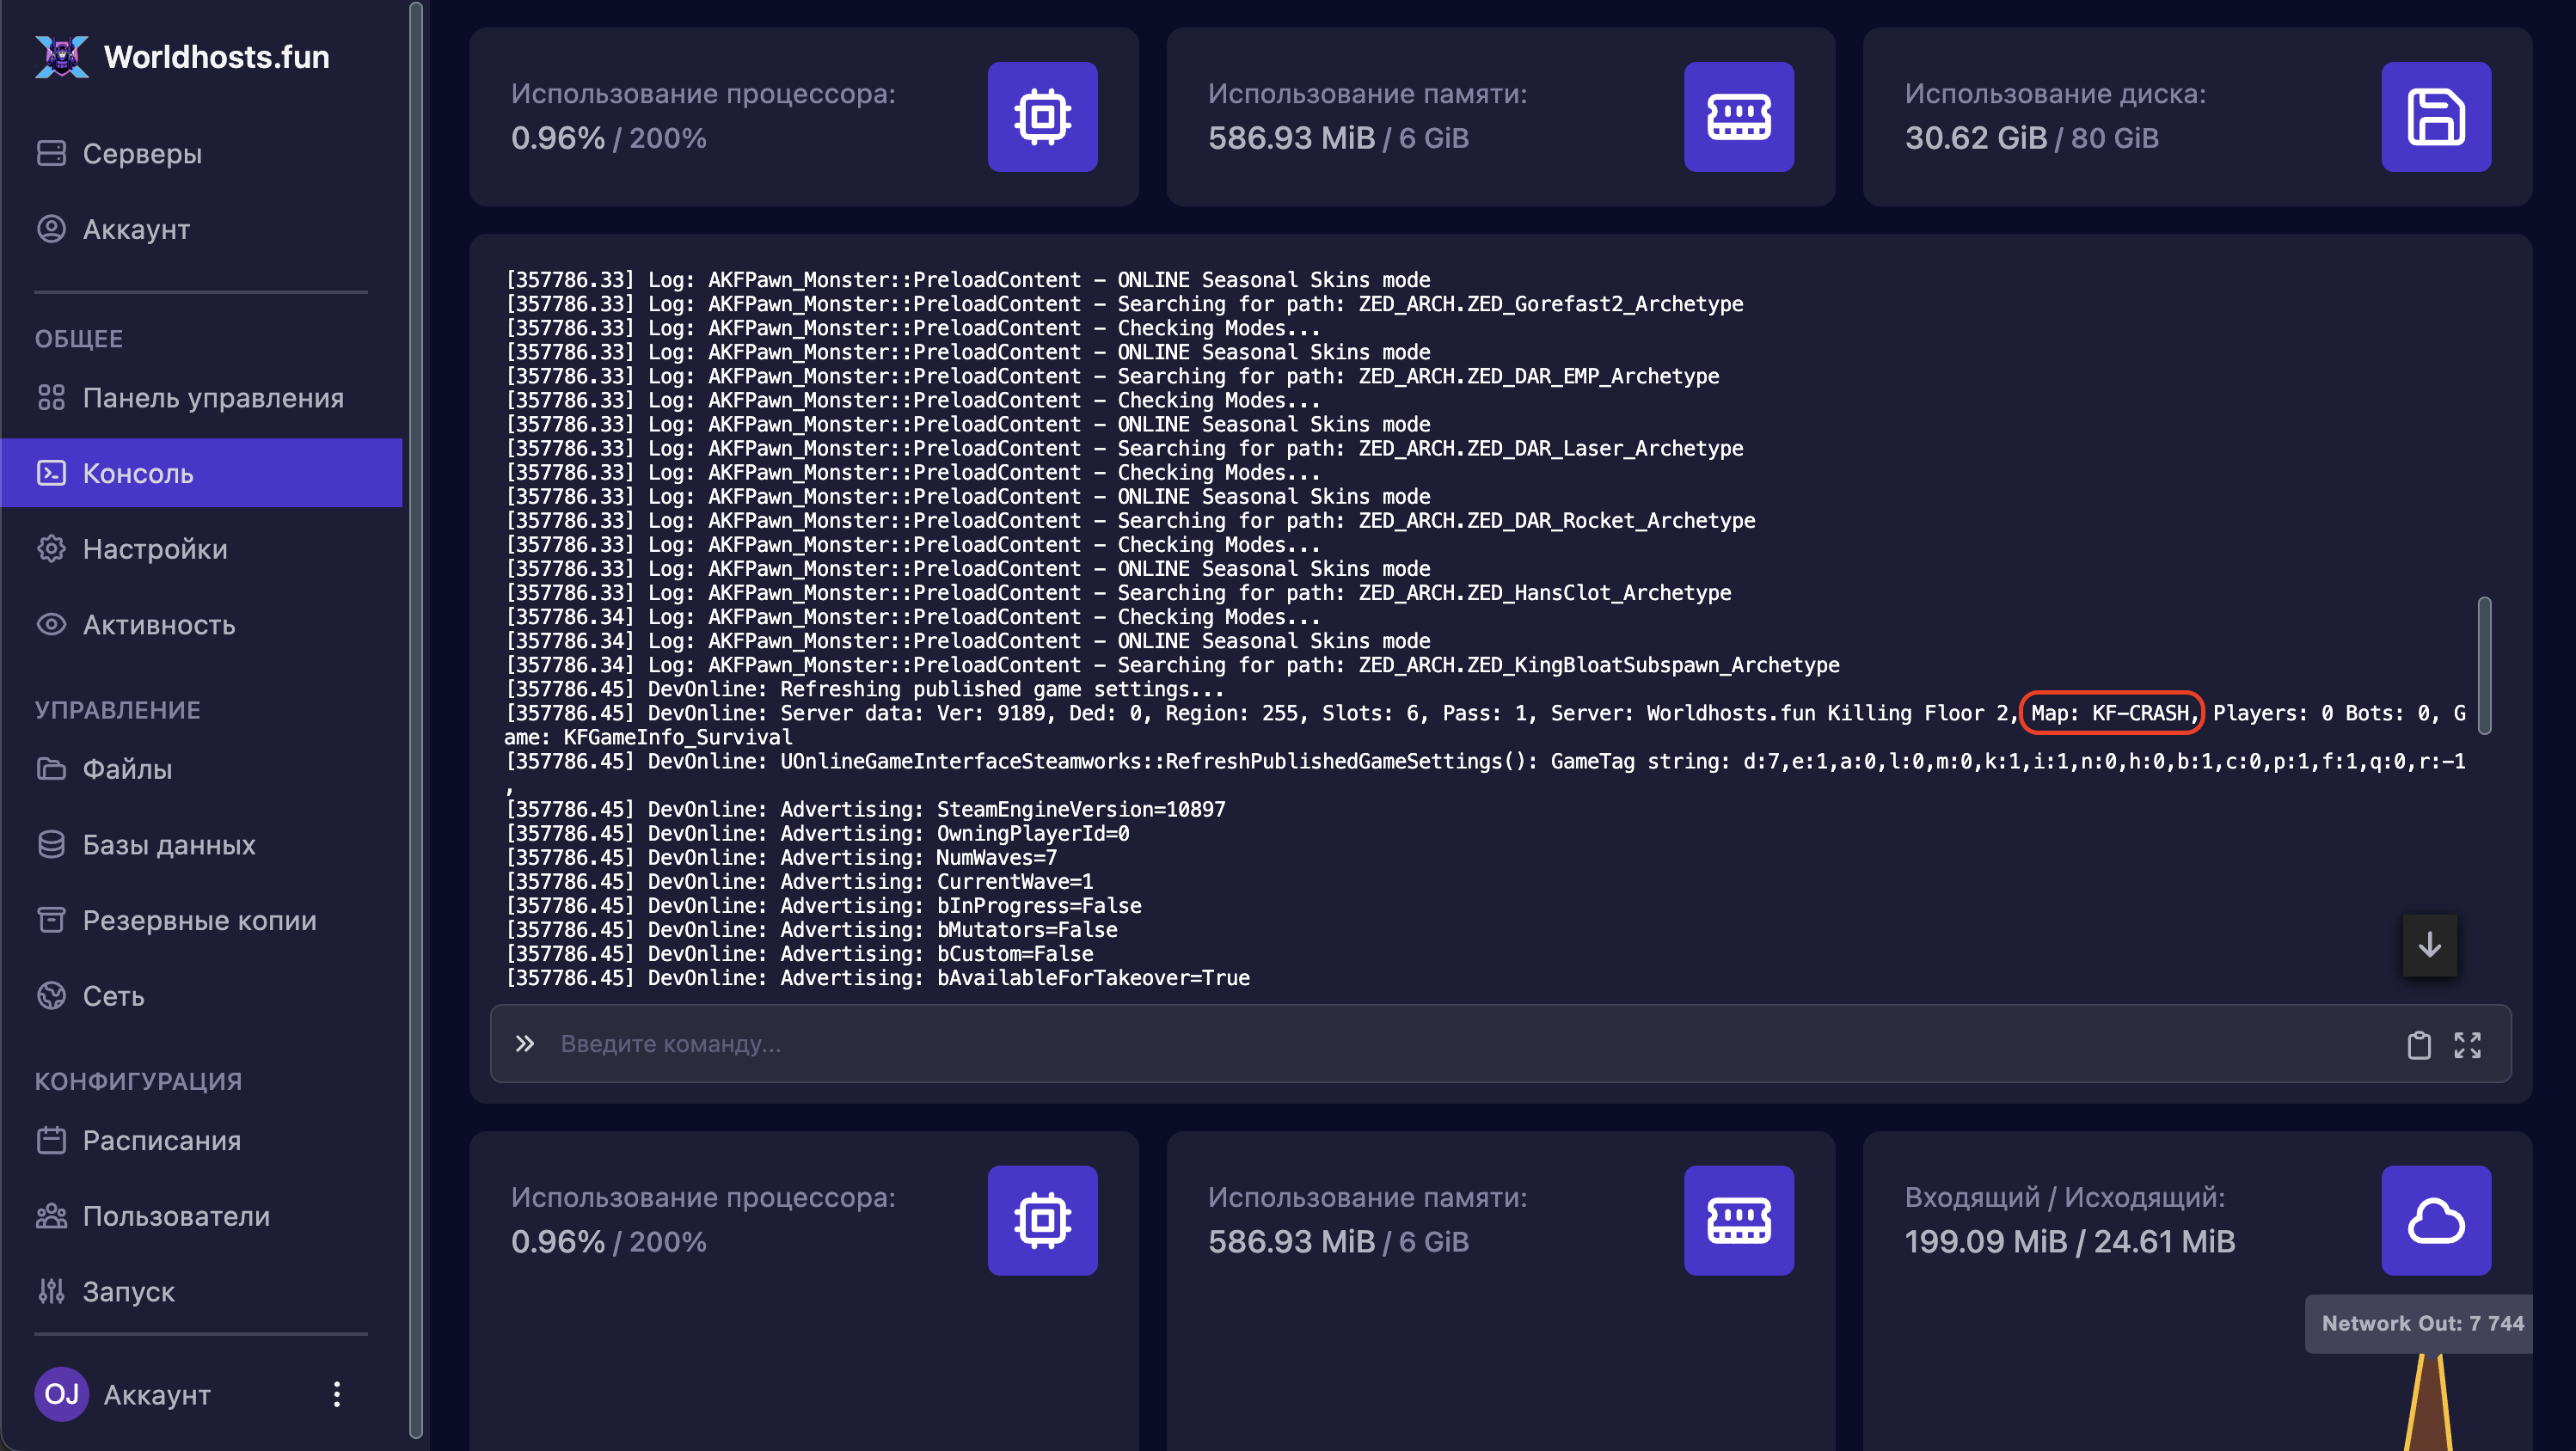Click the top memory usage RAM icon

1738,117
